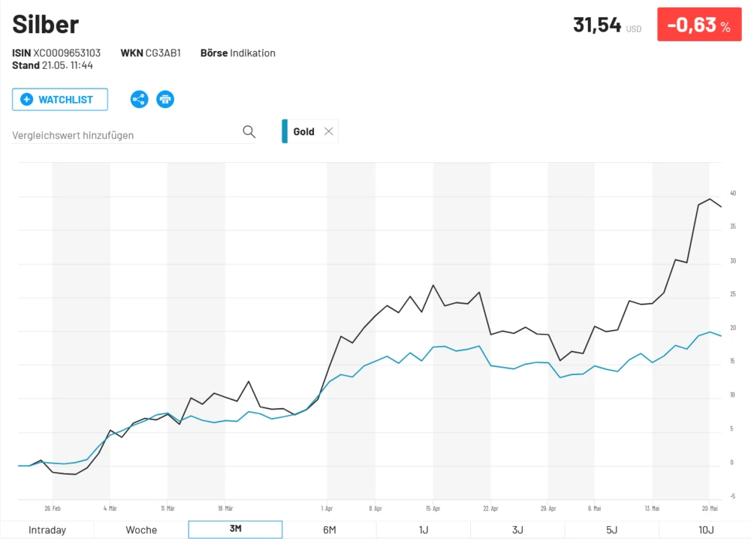Image resolution: width=751 pixels, height=544 pixels.
Task: Focus the 'Vergleichswert hinzufügen' input field
Action: tap(124, 135)
